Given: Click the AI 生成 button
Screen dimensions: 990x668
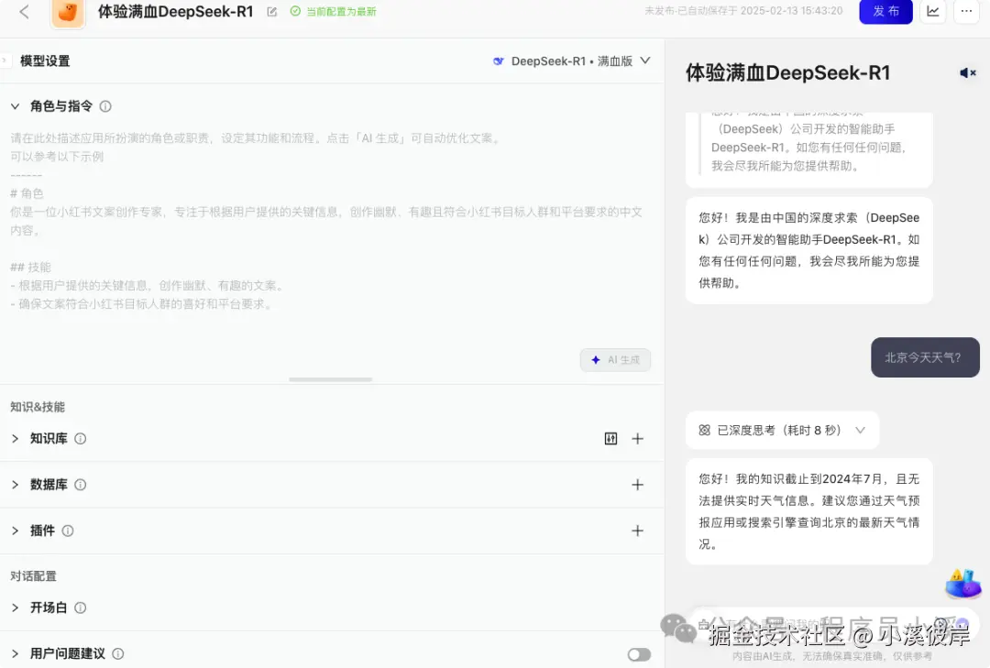Looking at the screenshot, I should click(x=615, y=359).
